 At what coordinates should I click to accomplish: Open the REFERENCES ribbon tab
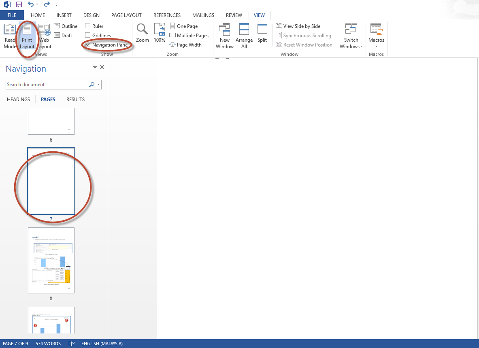pyautogui.click(x=167, y=15)
